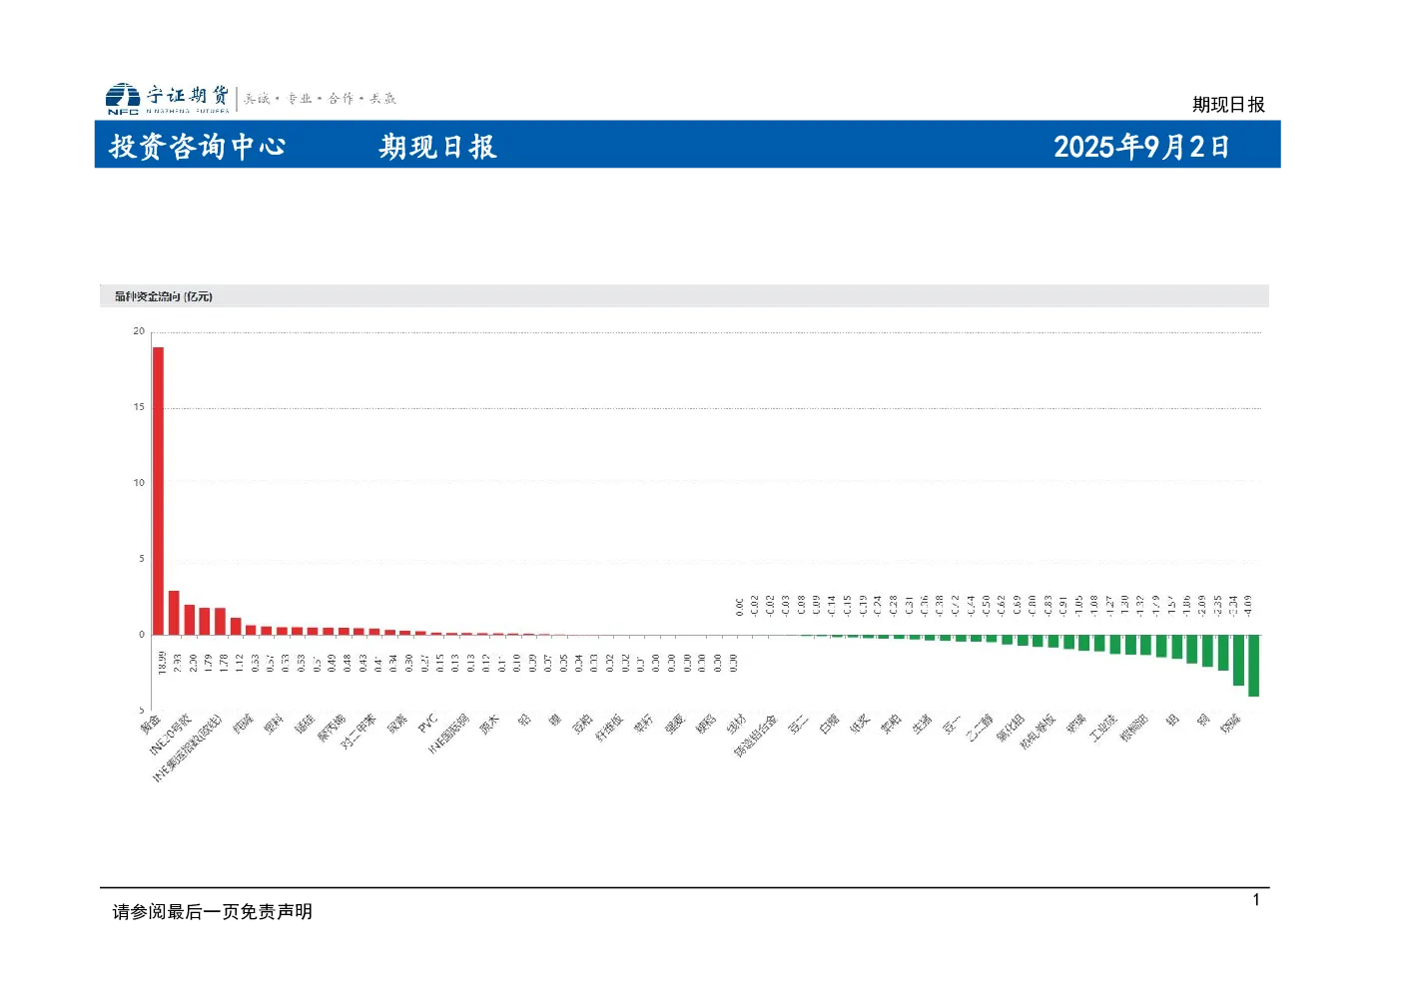Click the 白糖 category label

point(829,725)
